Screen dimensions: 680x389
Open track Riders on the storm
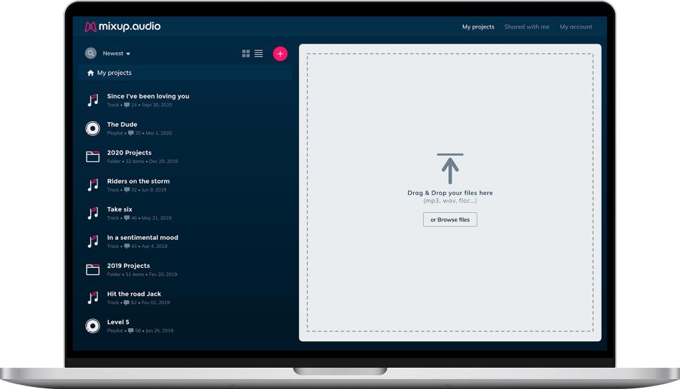[138, 181]
